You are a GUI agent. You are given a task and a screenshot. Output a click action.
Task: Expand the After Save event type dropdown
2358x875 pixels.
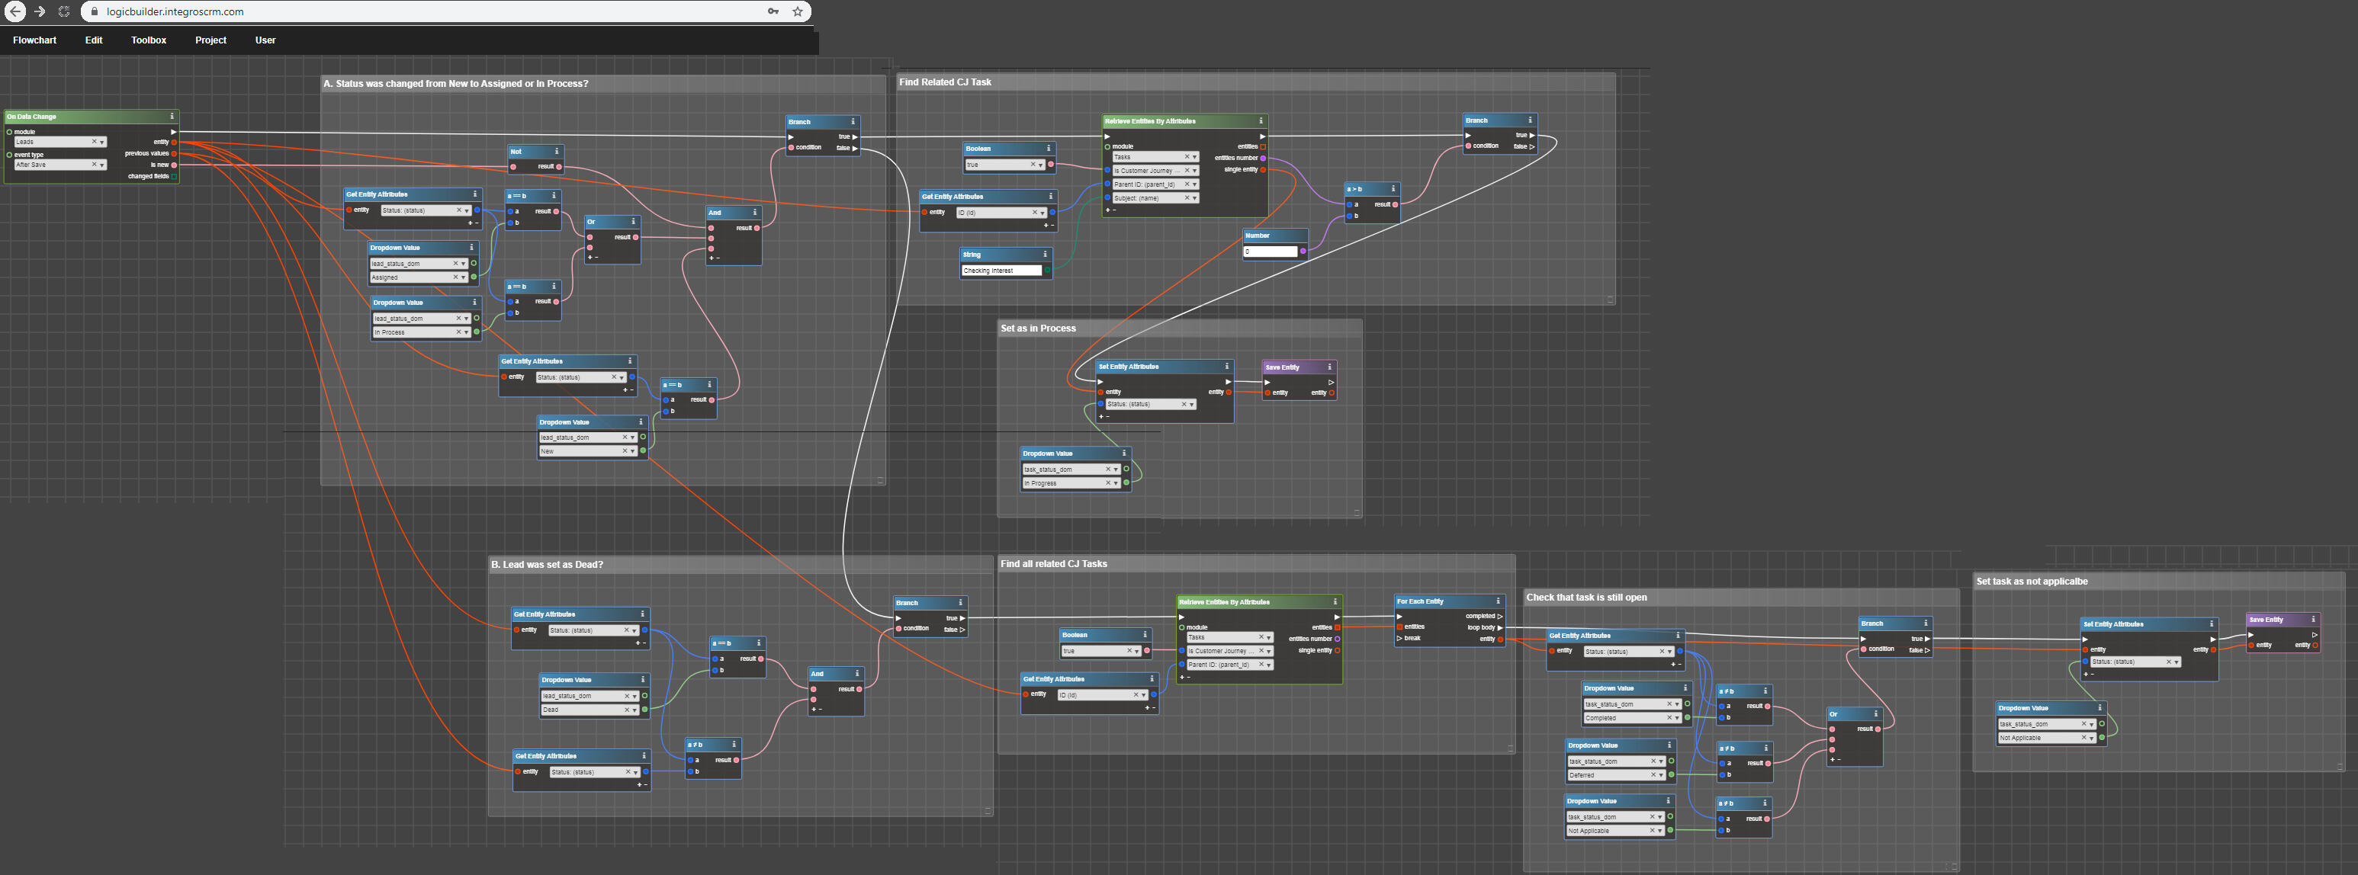(101, 165)
